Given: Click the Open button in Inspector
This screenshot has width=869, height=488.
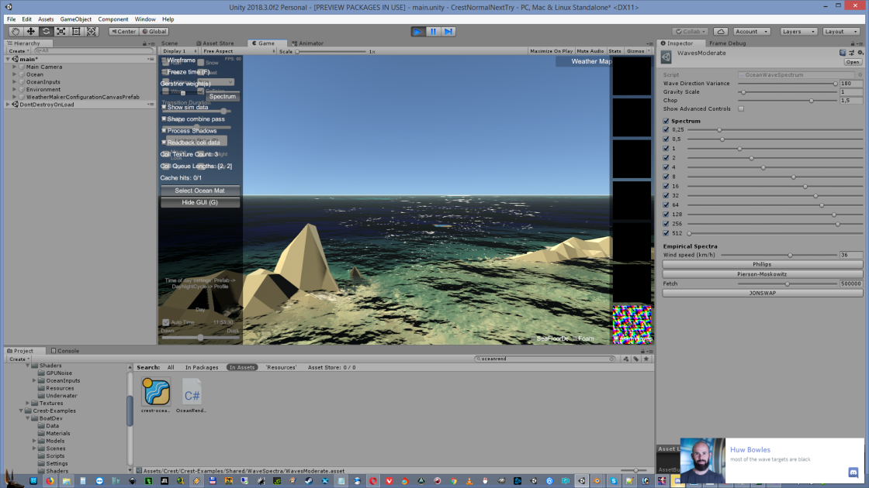Looking at the screenshot, I should [x=853, y=62].
